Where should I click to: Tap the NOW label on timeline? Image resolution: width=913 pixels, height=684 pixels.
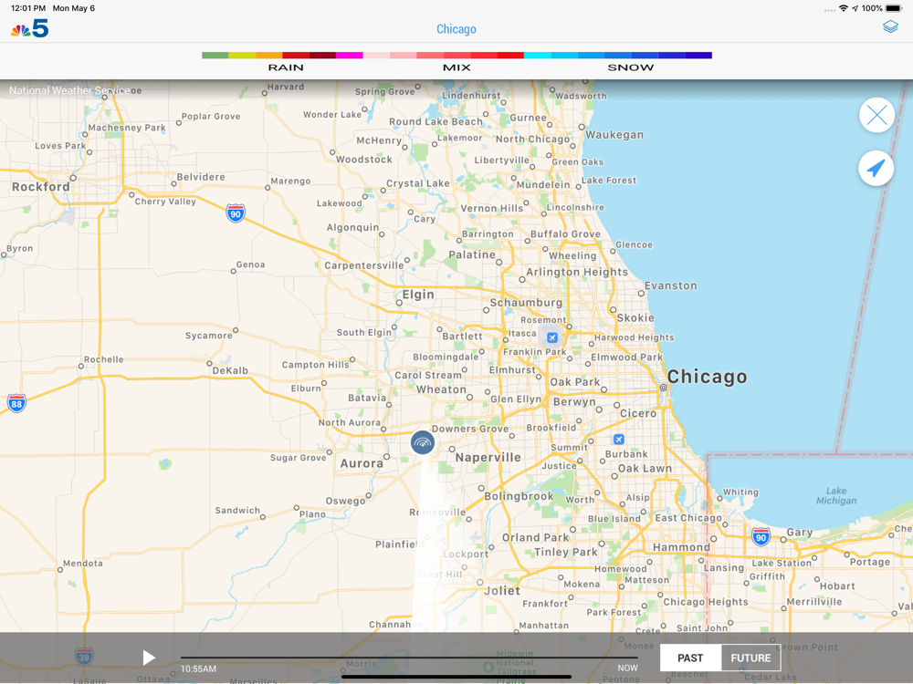627,668
